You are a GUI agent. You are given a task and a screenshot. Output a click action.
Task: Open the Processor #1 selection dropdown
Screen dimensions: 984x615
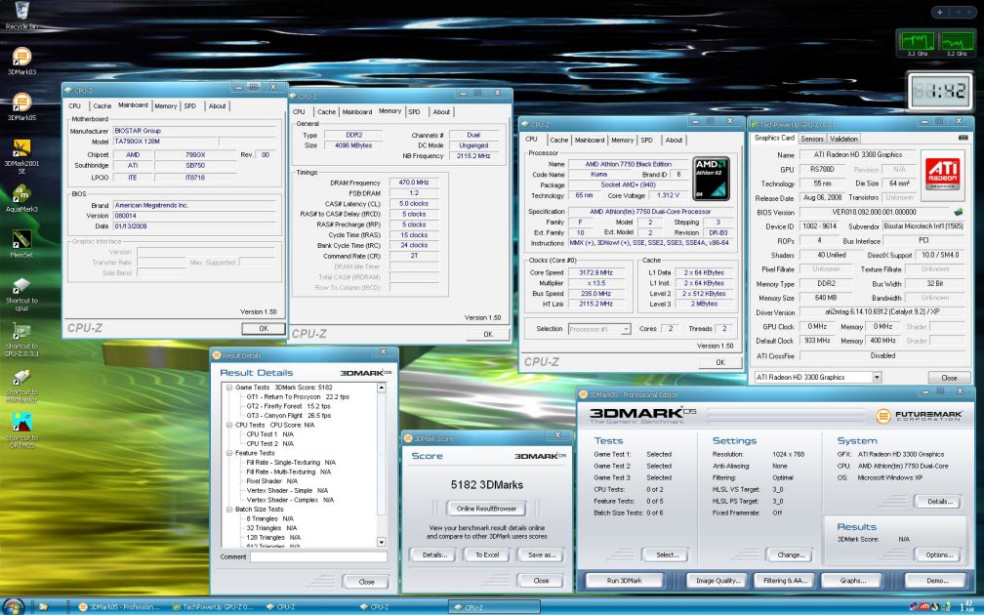(x=626, y=330)
